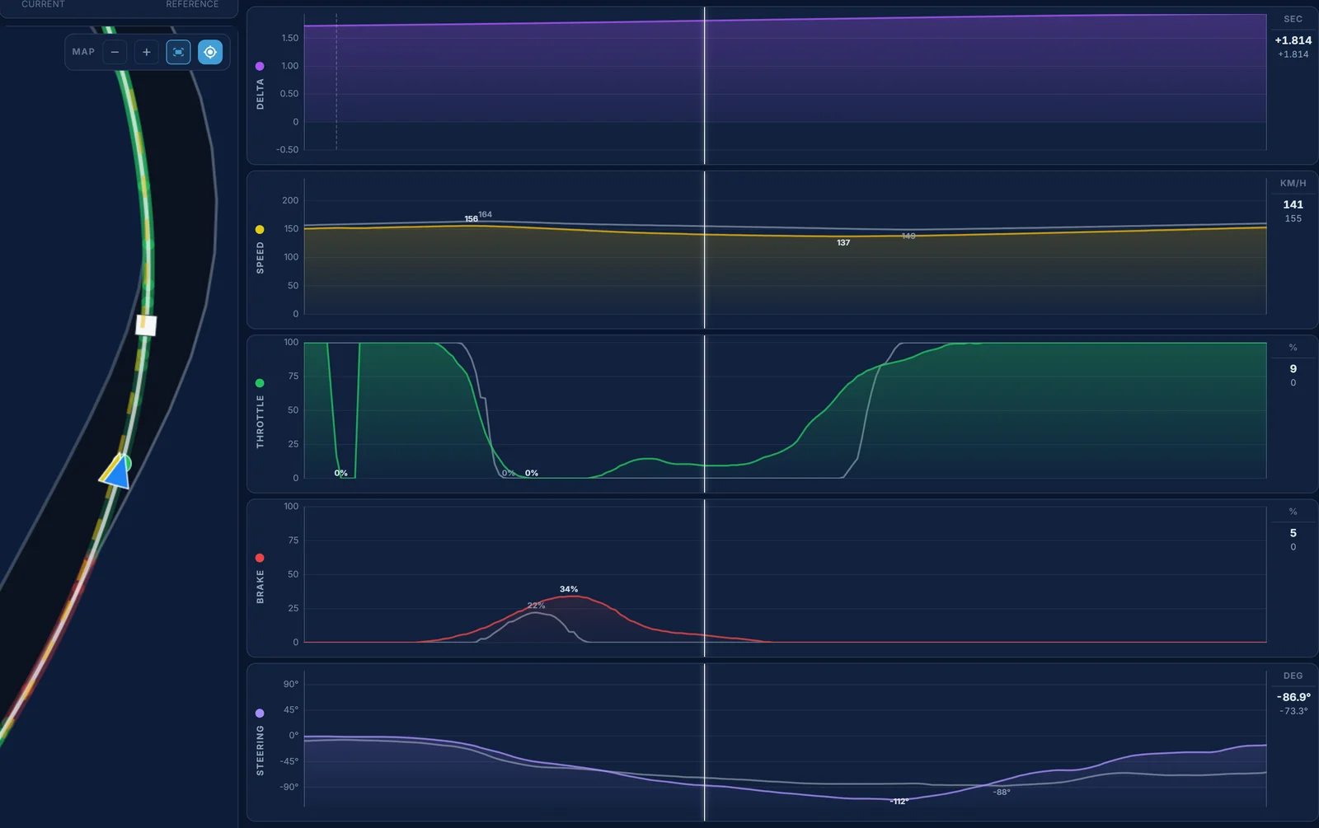Toggle the center-on-car target icon
This screenshot has width=1319, height=828.
(210, 52)
